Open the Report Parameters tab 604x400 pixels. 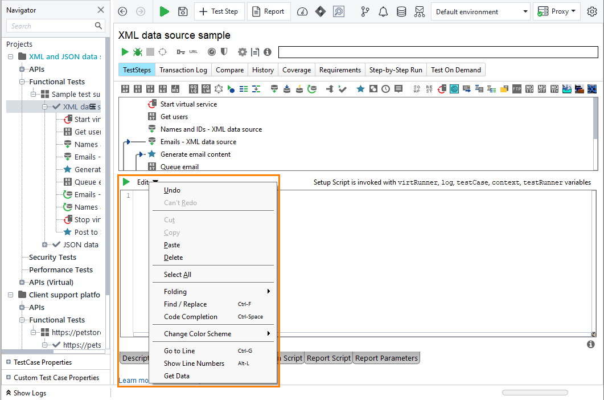387,358
